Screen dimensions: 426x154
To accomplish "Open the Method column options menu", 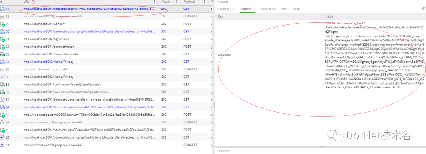I will click(x=204, y=2).
